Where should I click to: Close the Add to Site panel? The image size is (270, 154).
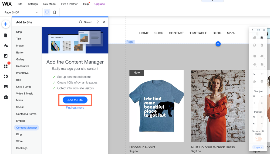tap(104, 22)
